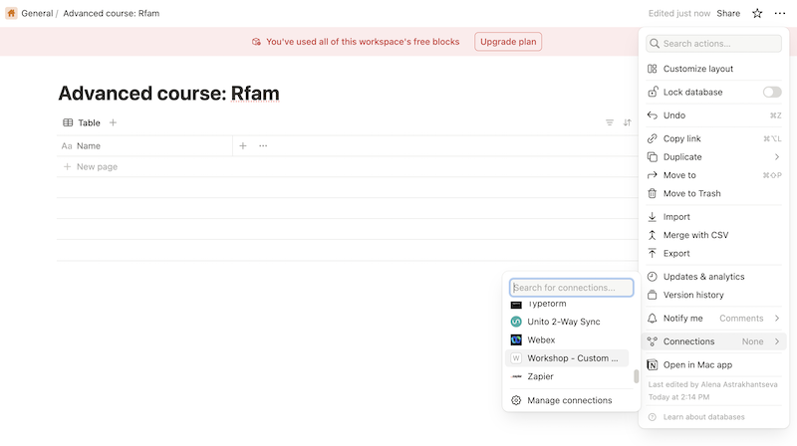Click the Version history icon
Viewport: 797px width, 446px height.
coord(653,295)
